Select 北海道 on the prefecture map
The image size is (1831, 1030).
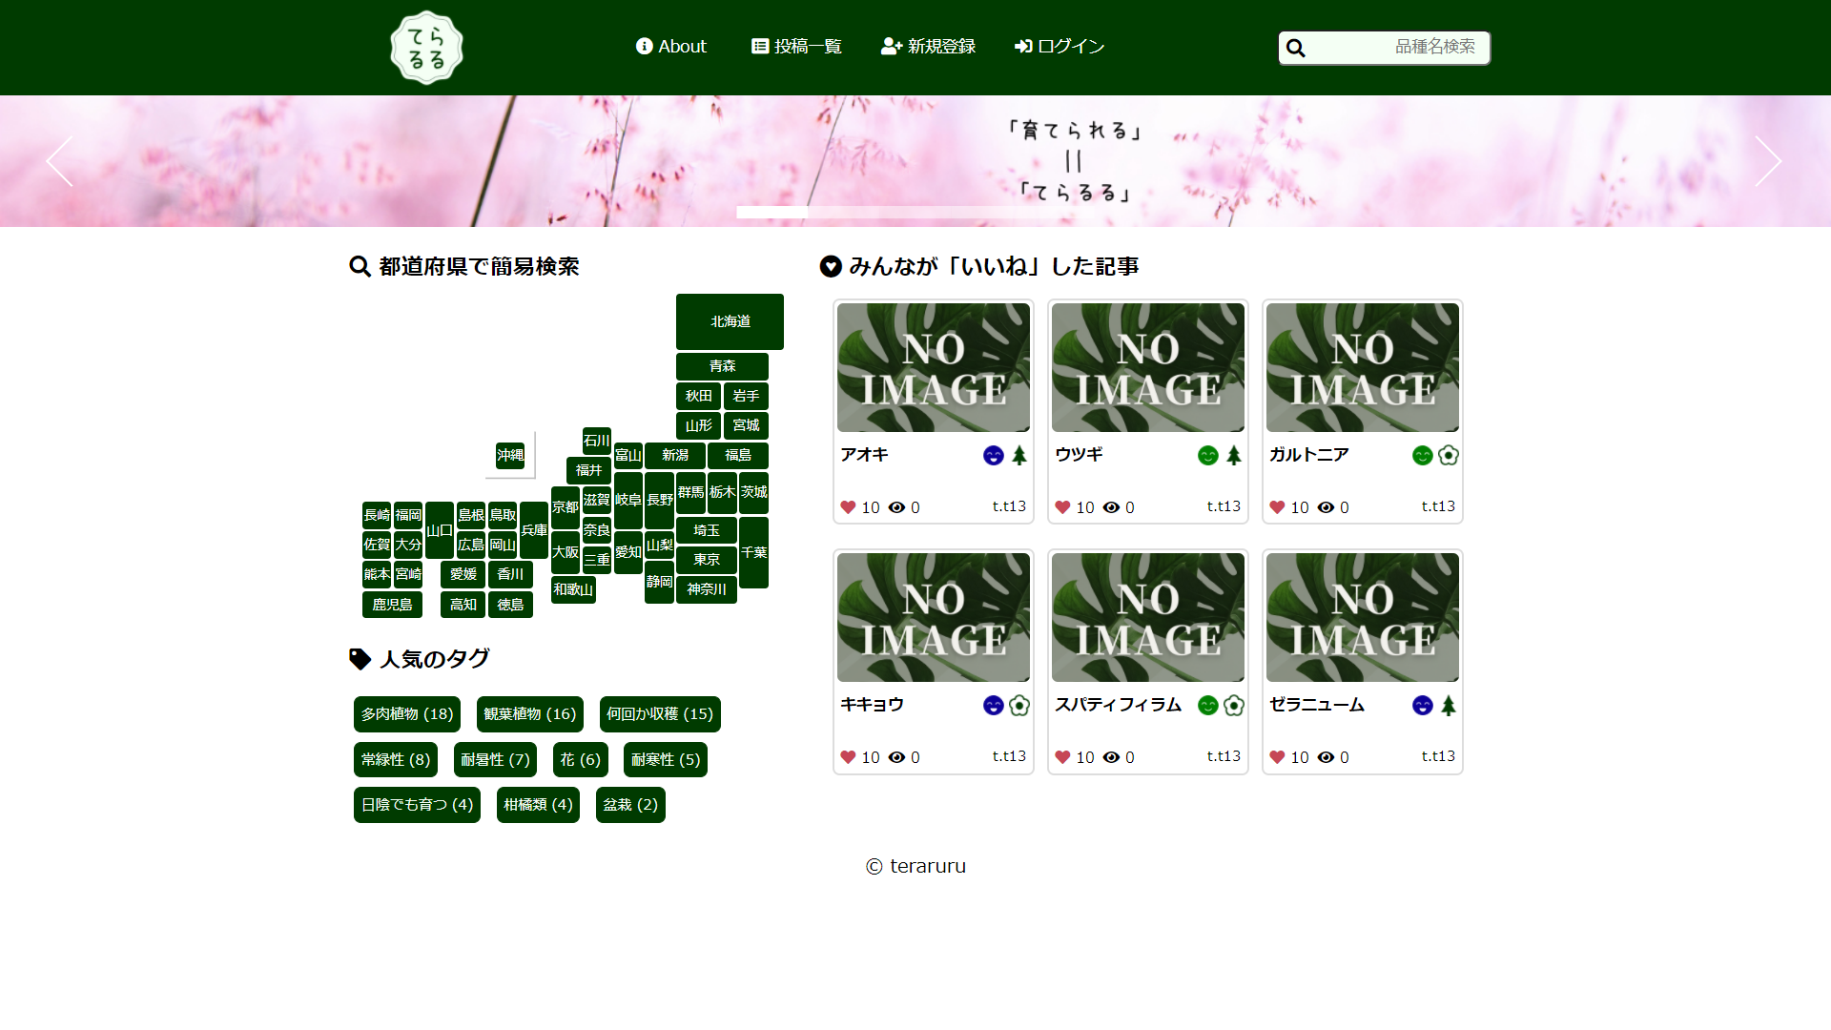point(730,321)
